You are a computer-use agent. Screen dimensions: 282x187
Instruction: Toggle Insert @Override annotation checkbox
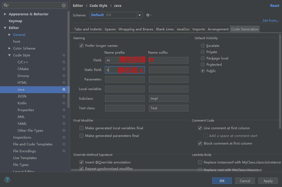[82, 162]
